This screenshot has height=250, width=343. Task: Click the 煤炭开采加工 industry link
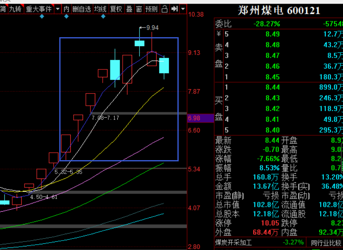tap(233, 243)
